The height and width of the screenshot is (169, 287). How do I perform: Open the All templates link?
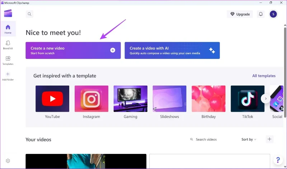tap(264, 76)
